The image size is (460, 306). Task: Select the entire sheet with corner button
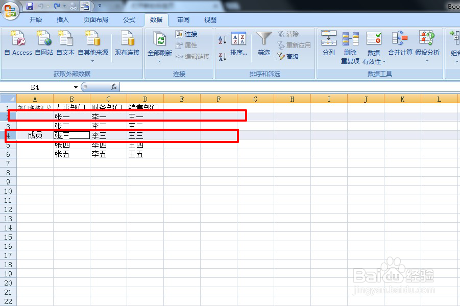[8, 99]
